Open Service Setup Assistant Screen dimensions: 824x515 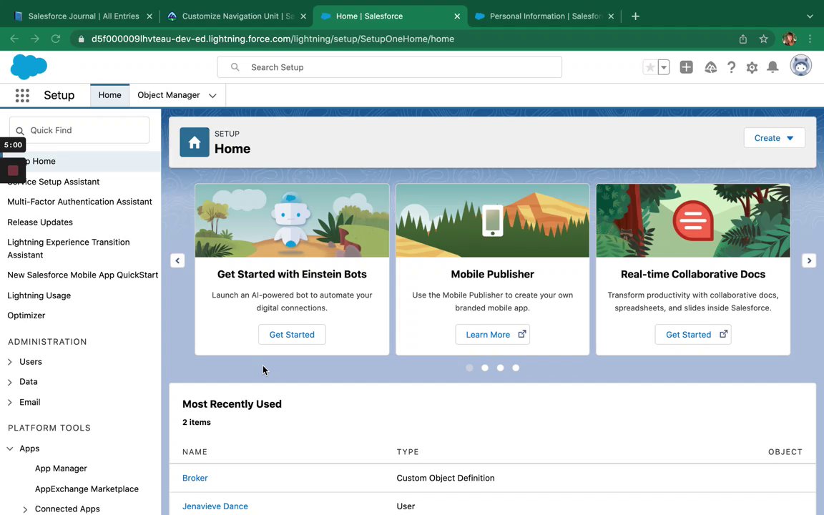click(54, 182)
